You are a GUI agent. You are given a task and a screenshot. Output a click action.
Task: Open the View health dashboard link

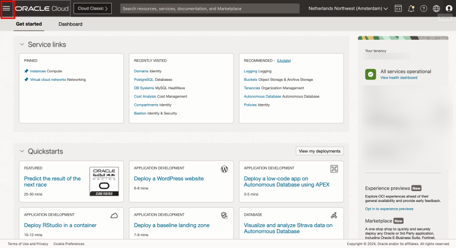point(399,77)
